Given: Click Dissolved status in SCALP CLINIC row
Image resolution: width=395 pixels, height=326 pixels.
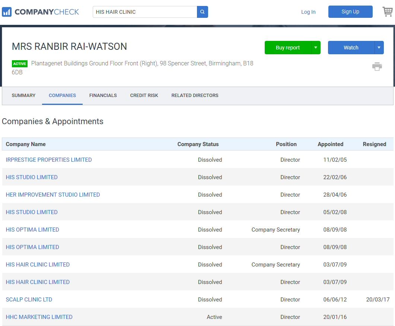Looking at the screenshot, I should tap(210, 300).
